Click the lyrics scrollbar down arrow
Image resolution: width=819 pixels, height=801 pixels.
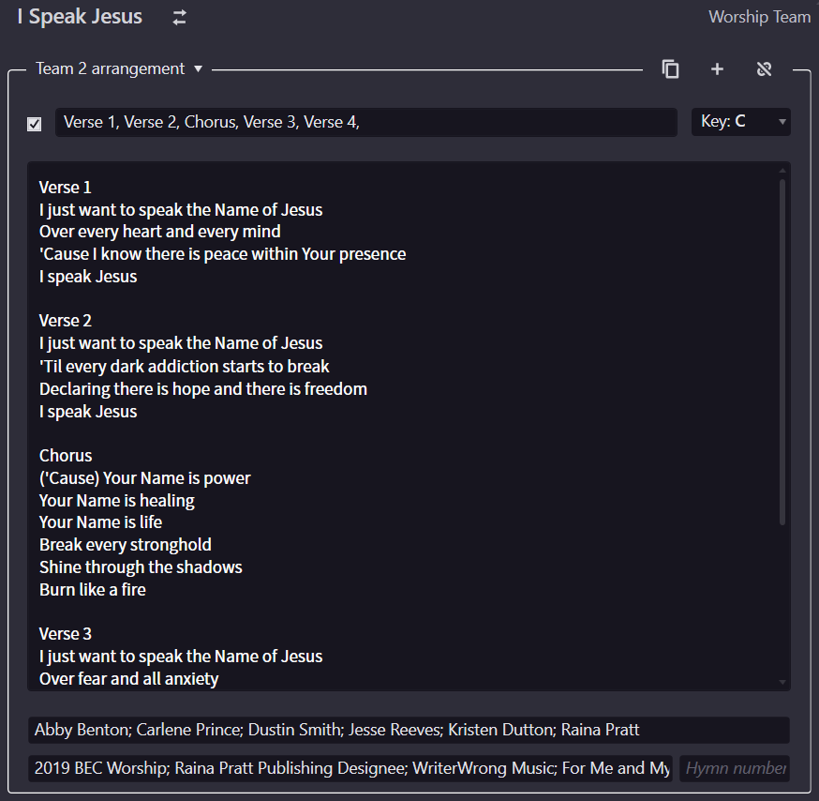pos(782,682)
